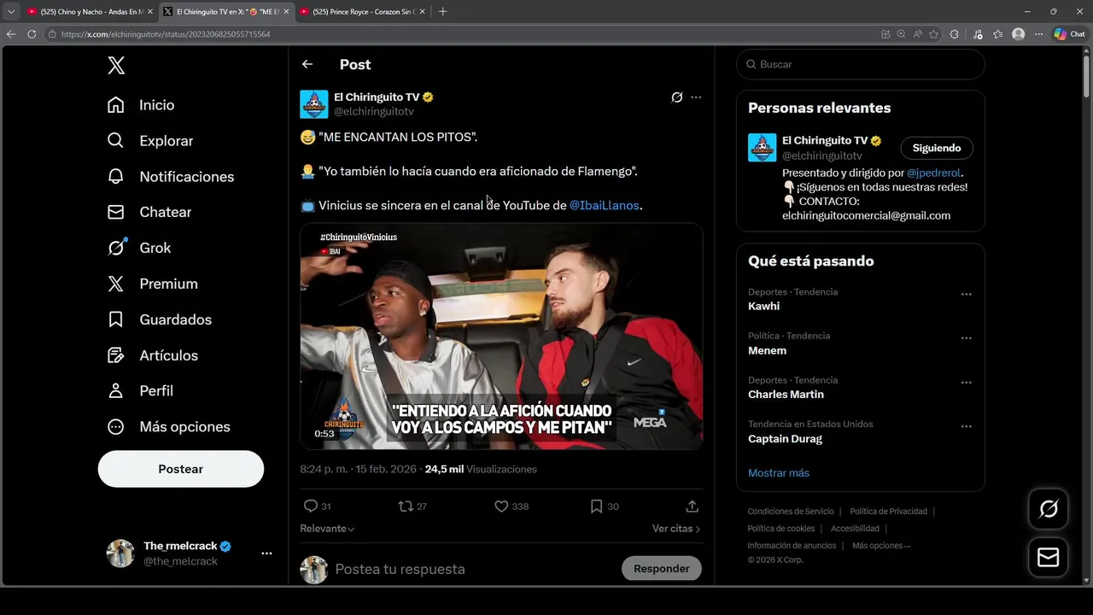
Task: Open a new browser tab
Action: point(442,12)
